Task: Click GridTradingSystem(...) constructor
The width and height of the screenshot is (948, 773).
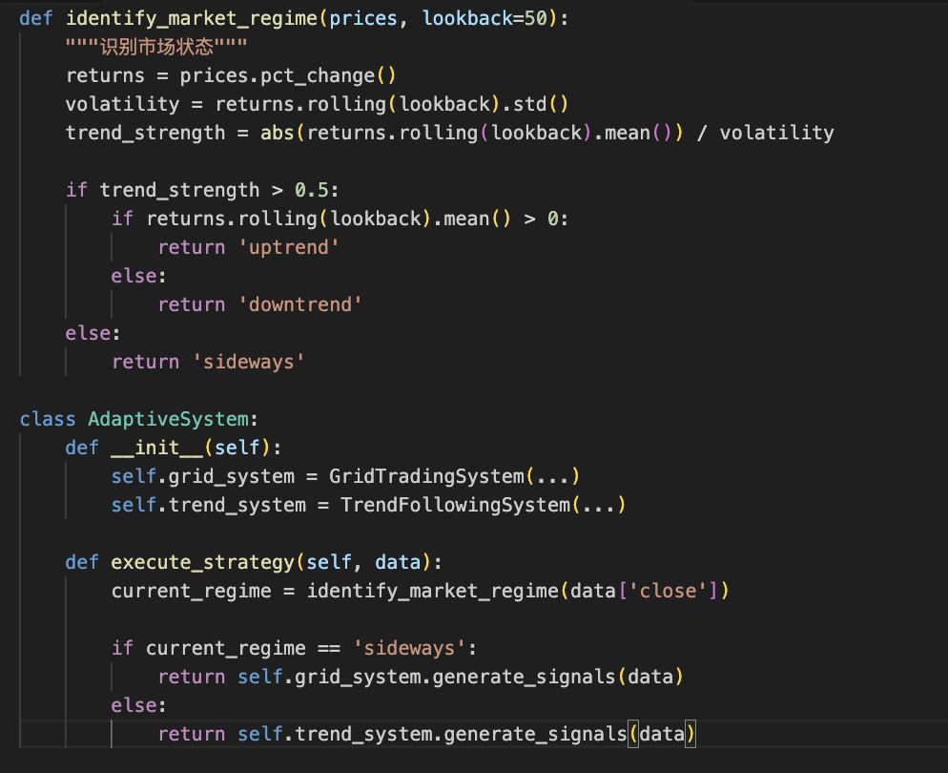Action: (454, 476)
